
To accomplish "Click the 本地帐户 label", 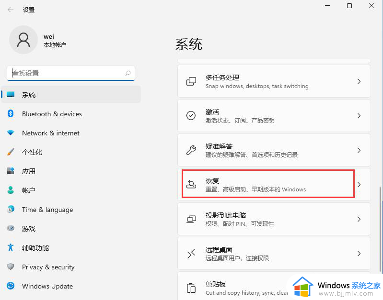I will pos(55,44).
